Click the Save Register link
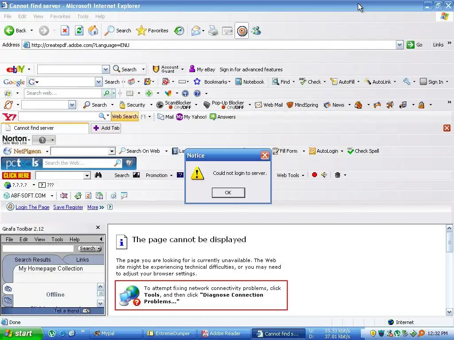This screenshot has height=340, width=454. point(68,207)
